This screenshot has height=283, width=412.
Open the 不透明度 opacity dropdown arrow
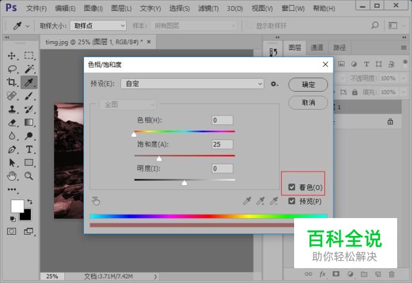tap(403, 79)
